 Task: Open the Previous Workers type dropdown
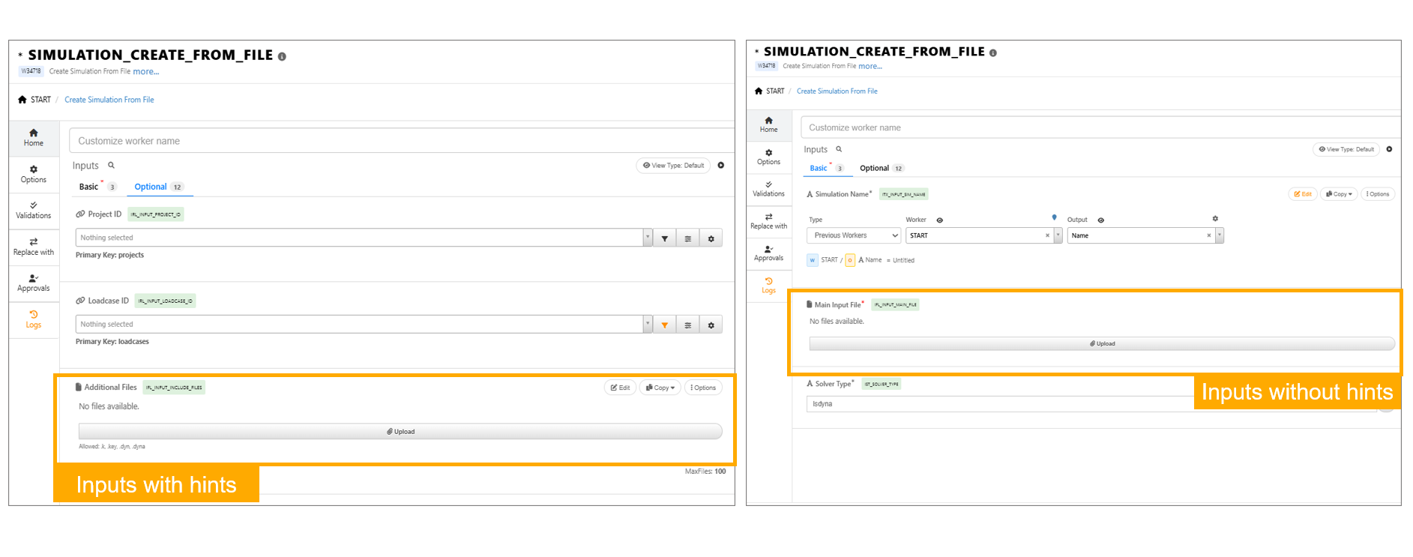click(853, 235)
